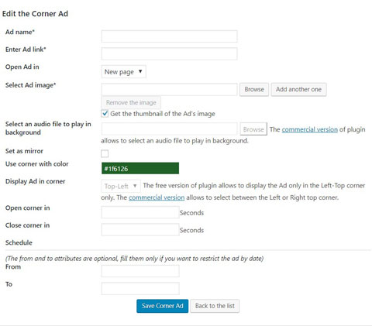Expand the Top-Left corner dropdown

(121, 186)
